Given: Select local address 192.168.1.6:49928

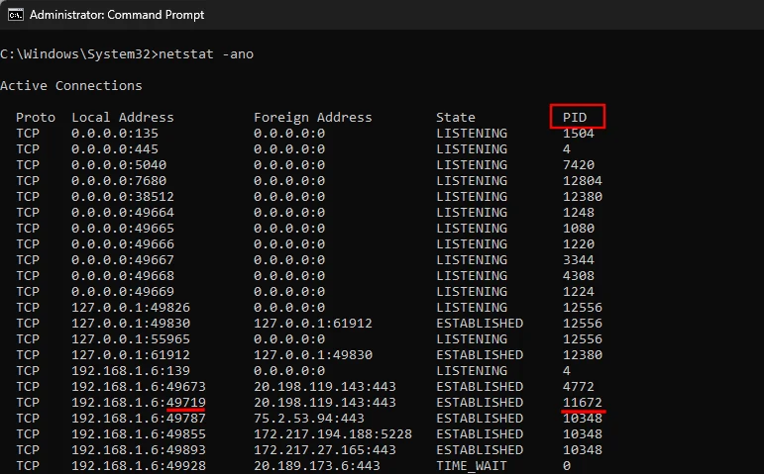Looking at the screenshot, I should (x=139, y=466).
